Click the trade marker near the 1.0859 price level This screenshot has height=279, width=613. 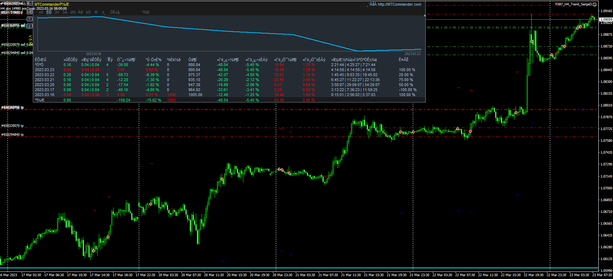(552, 55)
